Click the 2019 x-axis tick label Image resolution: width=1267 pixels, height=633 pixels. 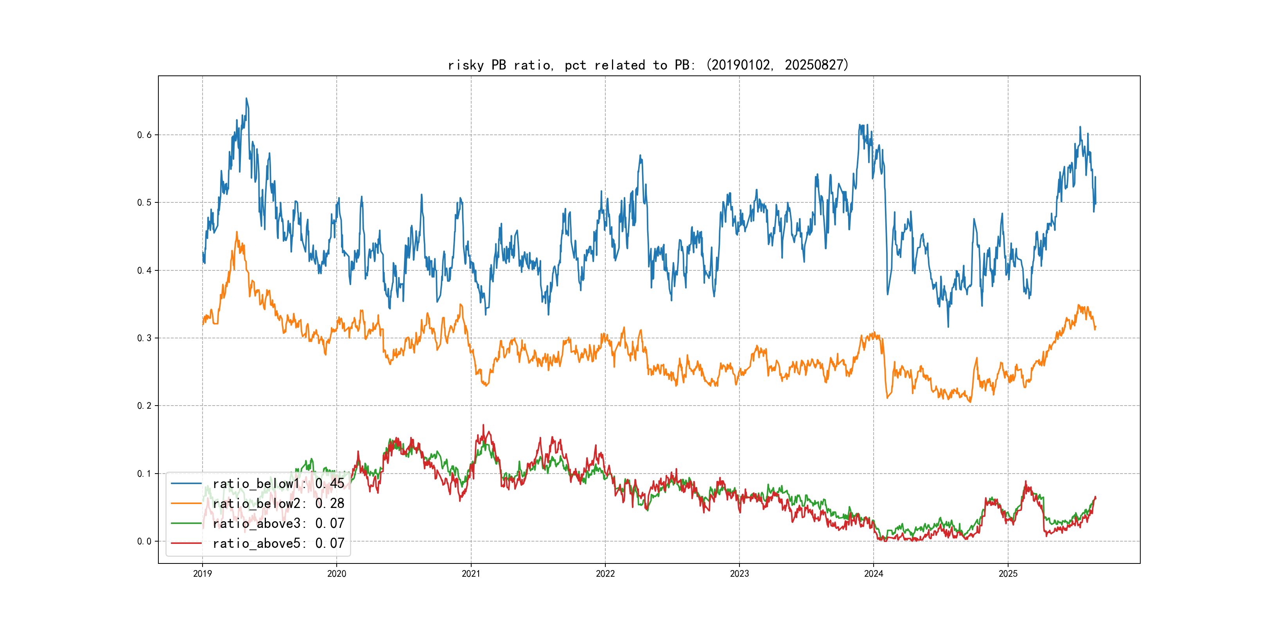[202, 574]
